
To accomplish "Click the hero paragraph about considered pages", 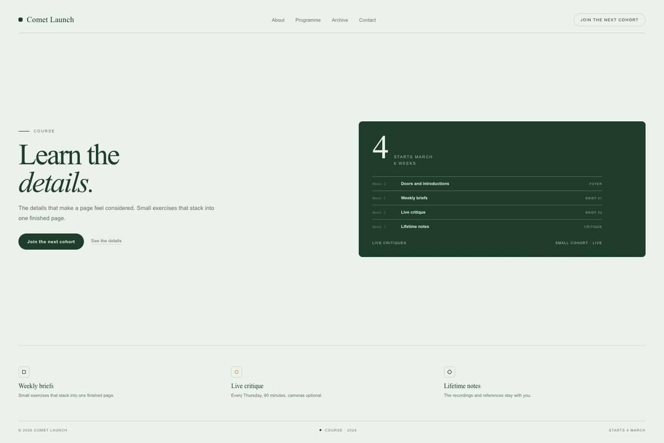I will tap(116, 213).
